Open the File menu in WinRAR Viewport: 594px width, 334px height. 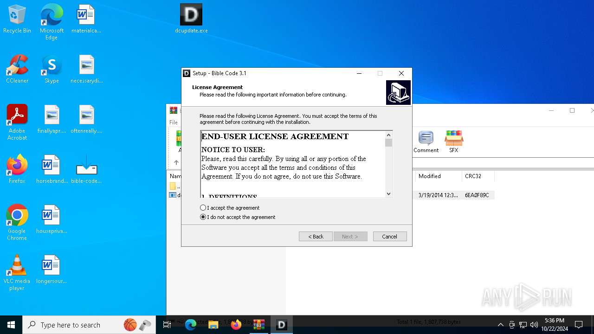174,122
